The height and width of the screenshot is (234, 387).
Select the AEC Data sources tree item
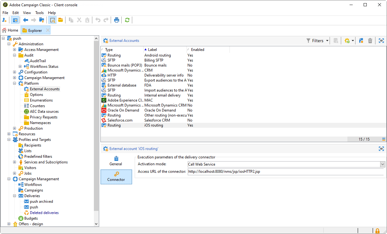click(44, 112)
